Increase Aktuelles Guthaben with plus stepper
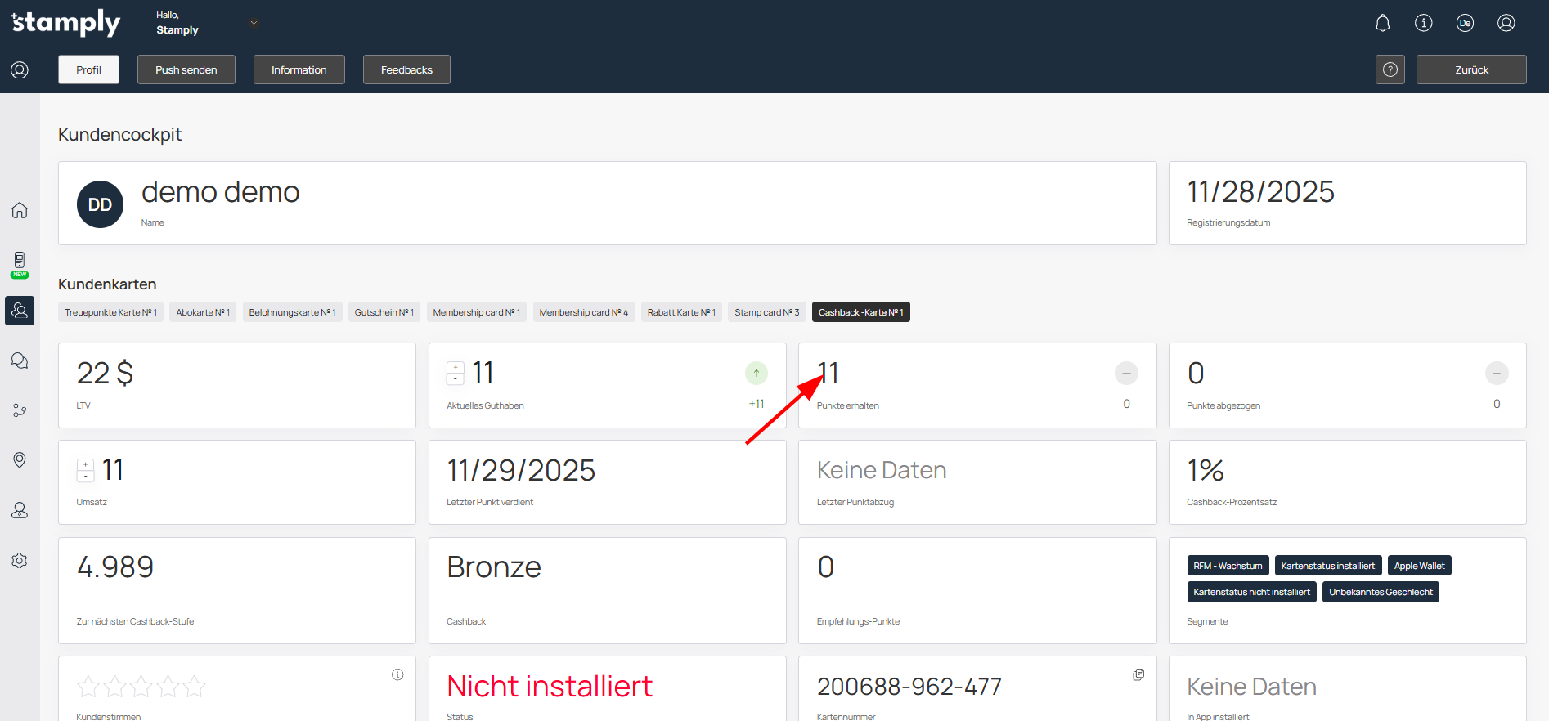Screen dimensions: 1549x721 click(456, 367)
